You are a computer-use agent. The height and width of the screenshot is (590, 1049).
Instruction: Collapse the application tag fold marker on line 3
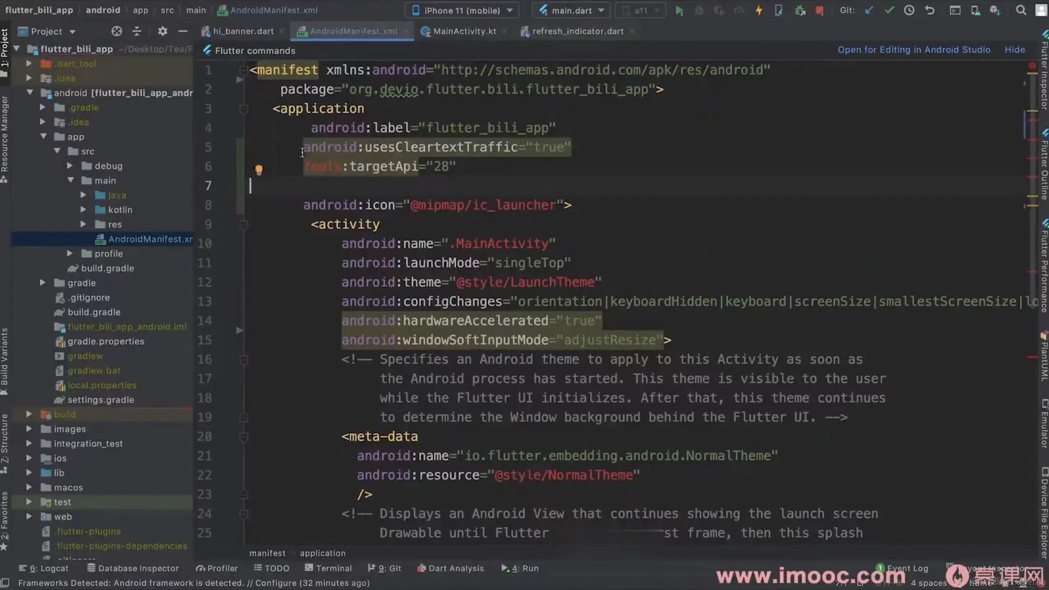(244, 109)
